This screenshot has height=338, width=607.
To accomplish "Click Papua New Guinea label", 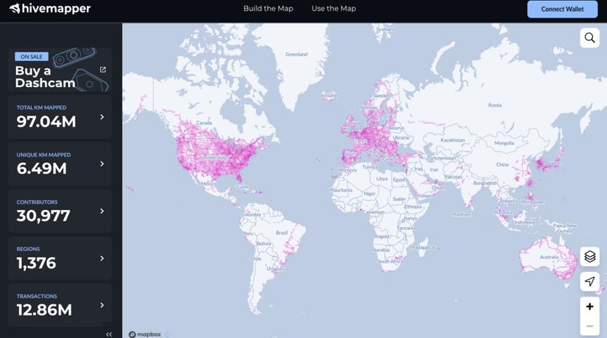I will (565, 228).
